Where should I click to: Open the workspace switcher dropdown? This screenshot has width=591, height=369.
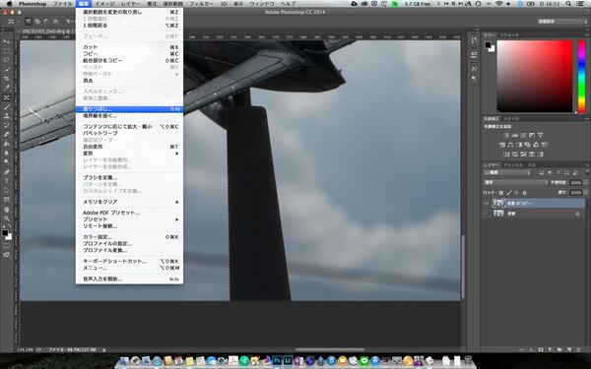click(x=562, y=22)
